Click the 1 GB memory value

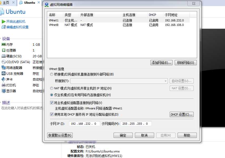[x=36, y=44]
